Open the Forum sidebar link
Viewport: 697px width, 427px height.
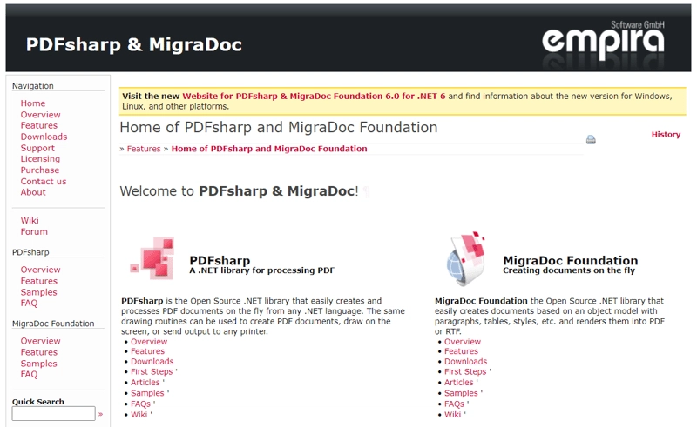coord(34,231)
